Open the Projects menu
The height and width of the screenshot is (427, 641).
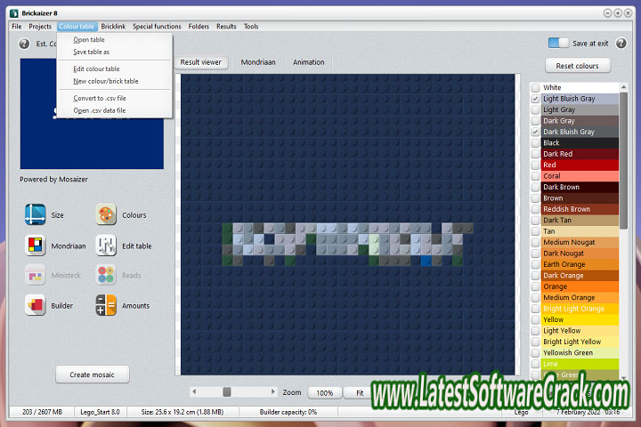click(40, 26)
